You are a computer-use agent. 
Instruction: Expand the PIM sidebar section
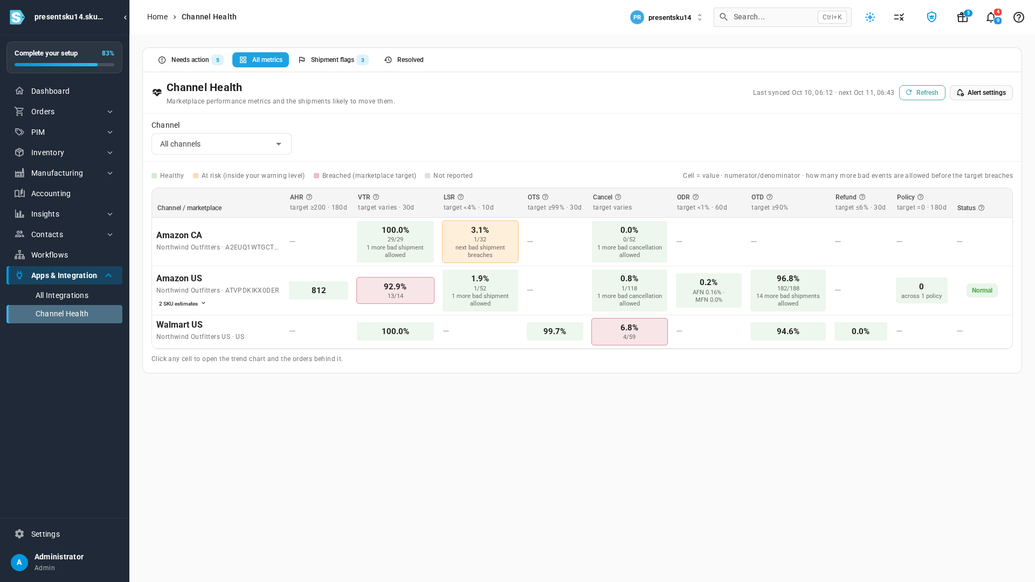(x=65, y=132)
